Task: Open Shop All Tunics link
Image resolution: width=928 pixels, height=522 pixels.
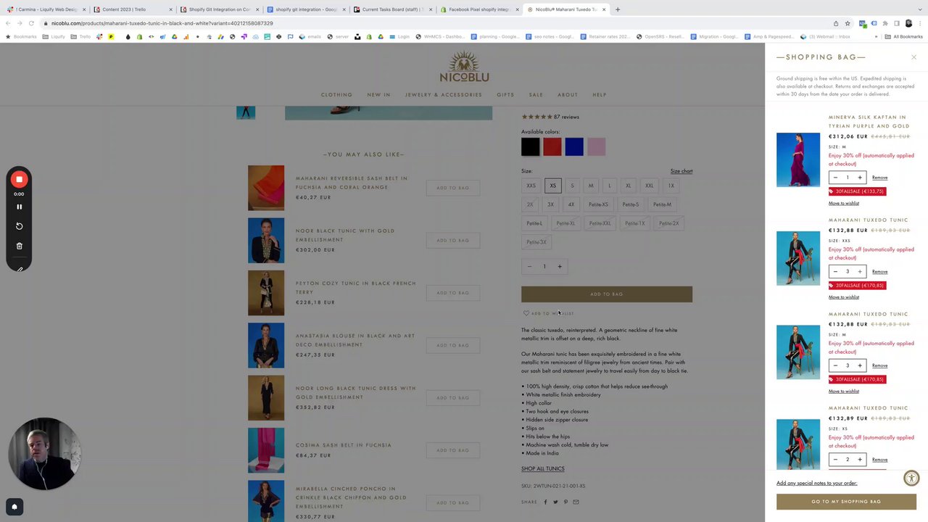Action: (x=542, y=469)
